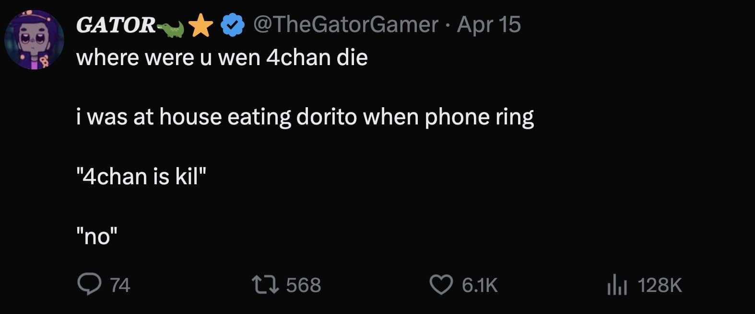This screenshot has width=755, height=314.
Task: Repost the tweet with the retweet icon
Action: [265, 284]
